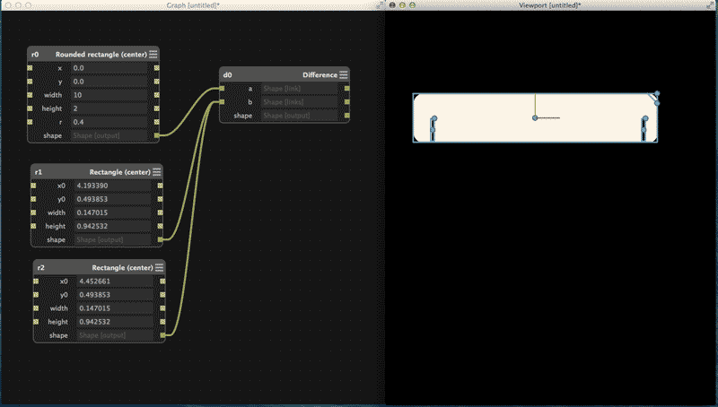The image size is (718, 407).
Task: Click the input port of r0's r row
Action: pyautogui.click(x=30, y=122)
